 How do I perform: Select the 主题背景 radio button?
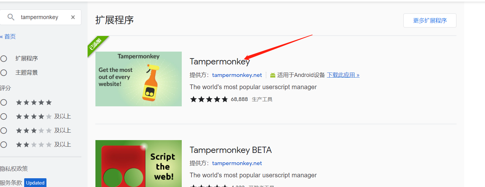point(4,73)
